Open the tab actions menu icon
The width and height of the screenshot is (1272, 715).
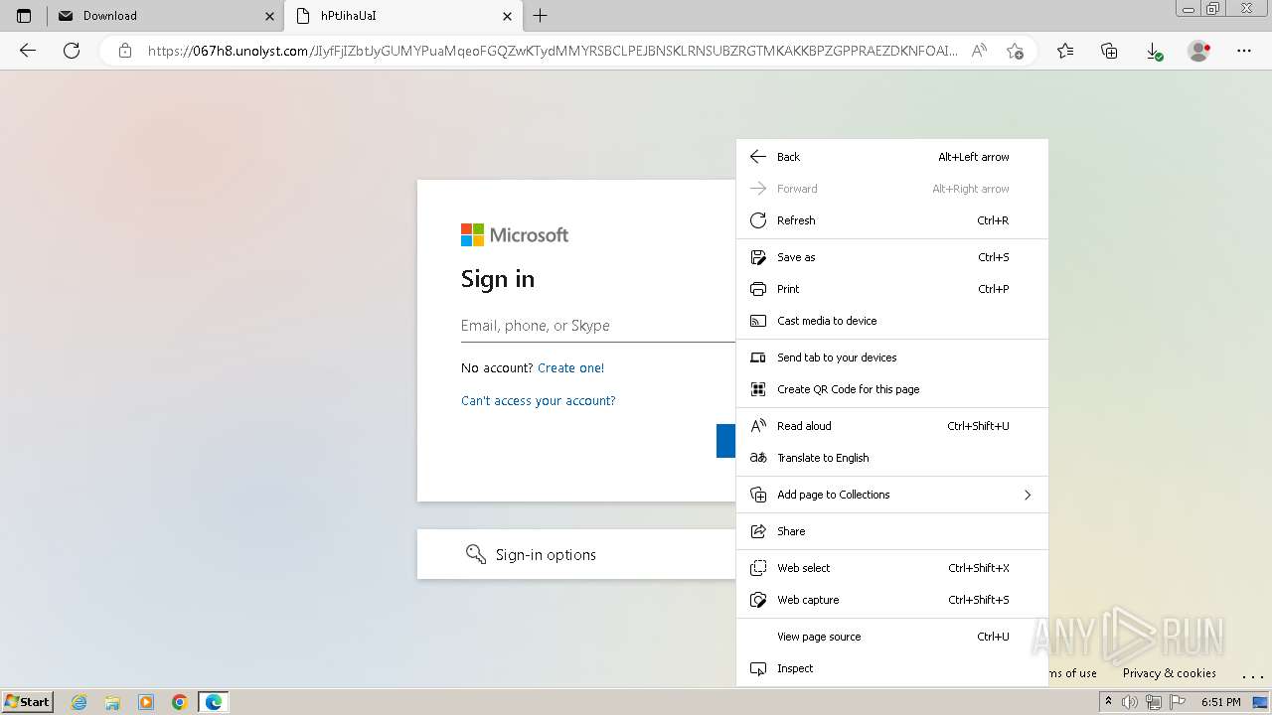coord(24,16)
